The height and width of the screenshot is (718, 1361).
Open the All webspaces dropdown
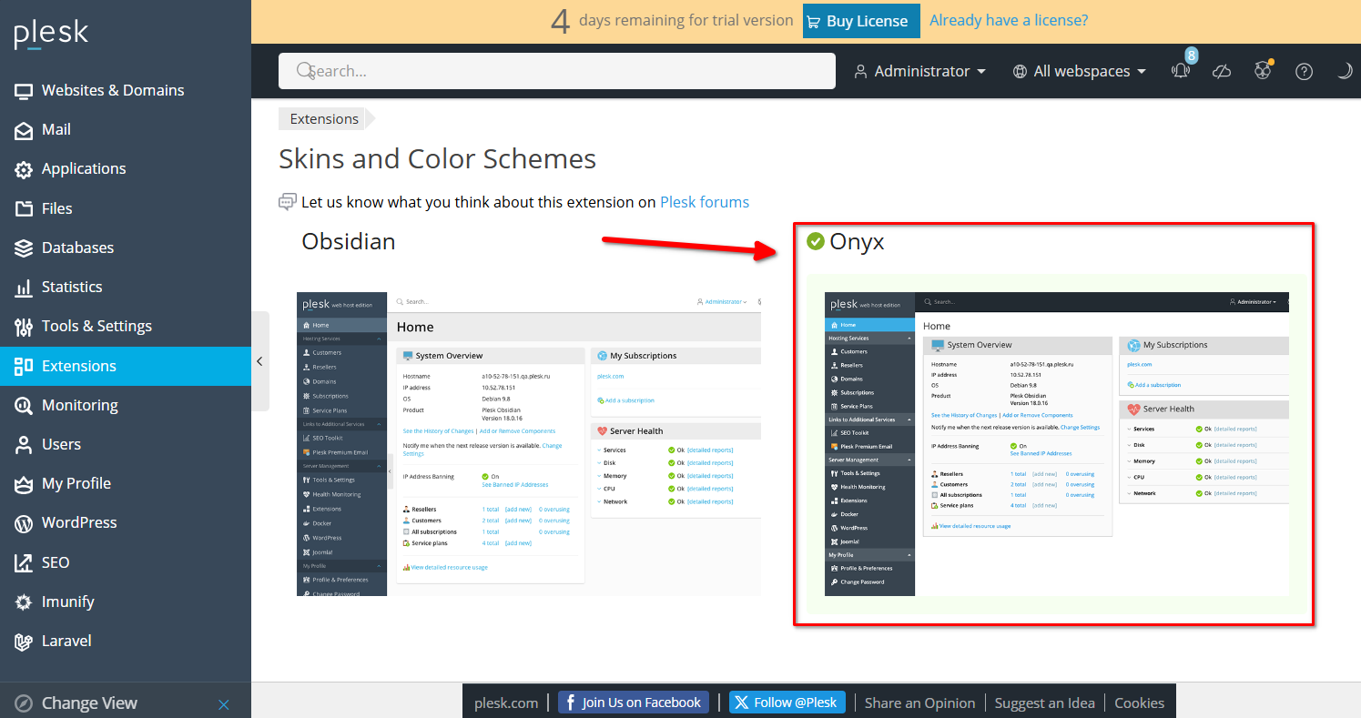[1079, 71]
